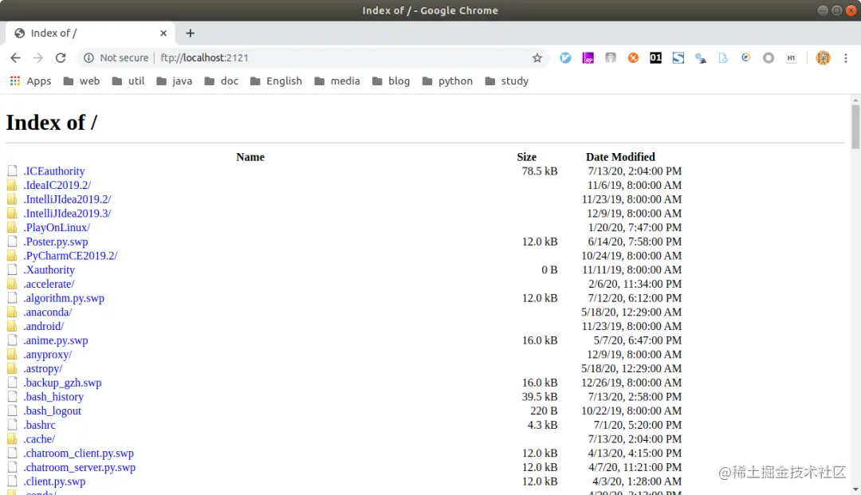This screenshot has width=861, height=495.
Task: Click the Size value 78.5 kB
Action: (x=539, y=171)
